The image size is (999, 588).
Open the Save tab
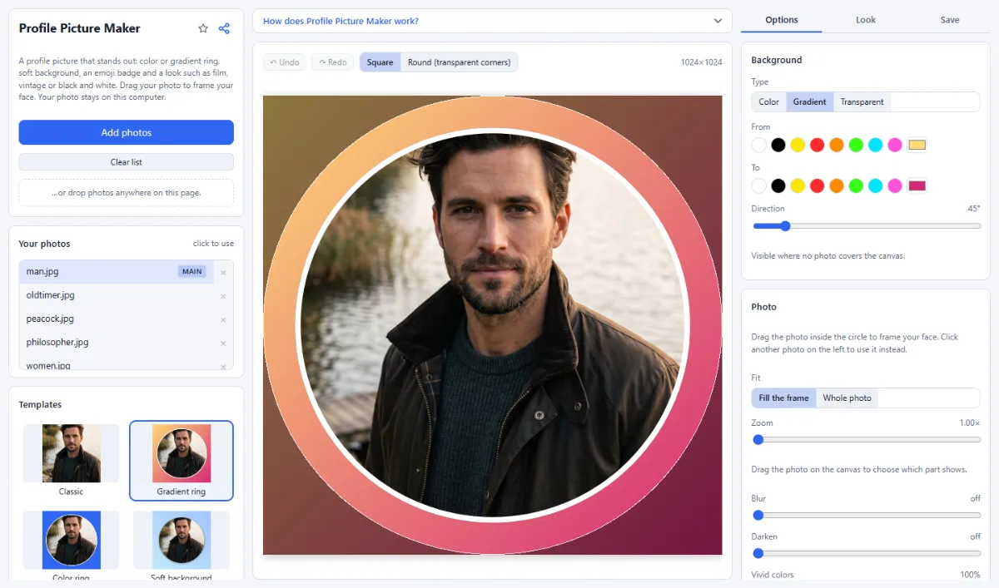(950, 20)
